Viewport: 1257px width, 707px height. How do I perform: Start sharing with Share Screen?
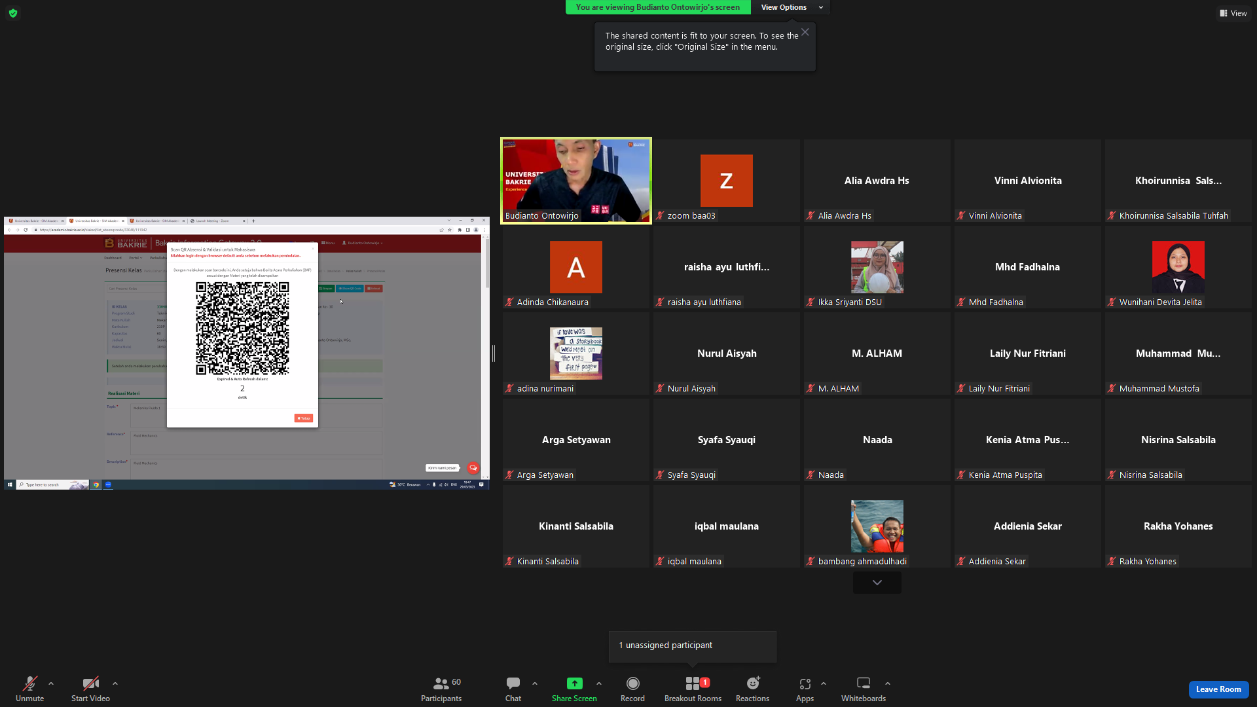click(x=574, y=689)
